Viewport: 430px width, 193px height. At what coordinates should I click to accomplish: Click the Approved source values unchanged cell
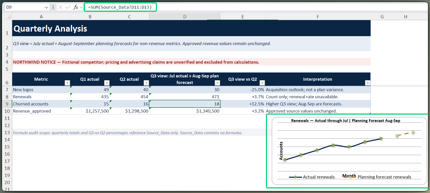click(x=318, y=111)
